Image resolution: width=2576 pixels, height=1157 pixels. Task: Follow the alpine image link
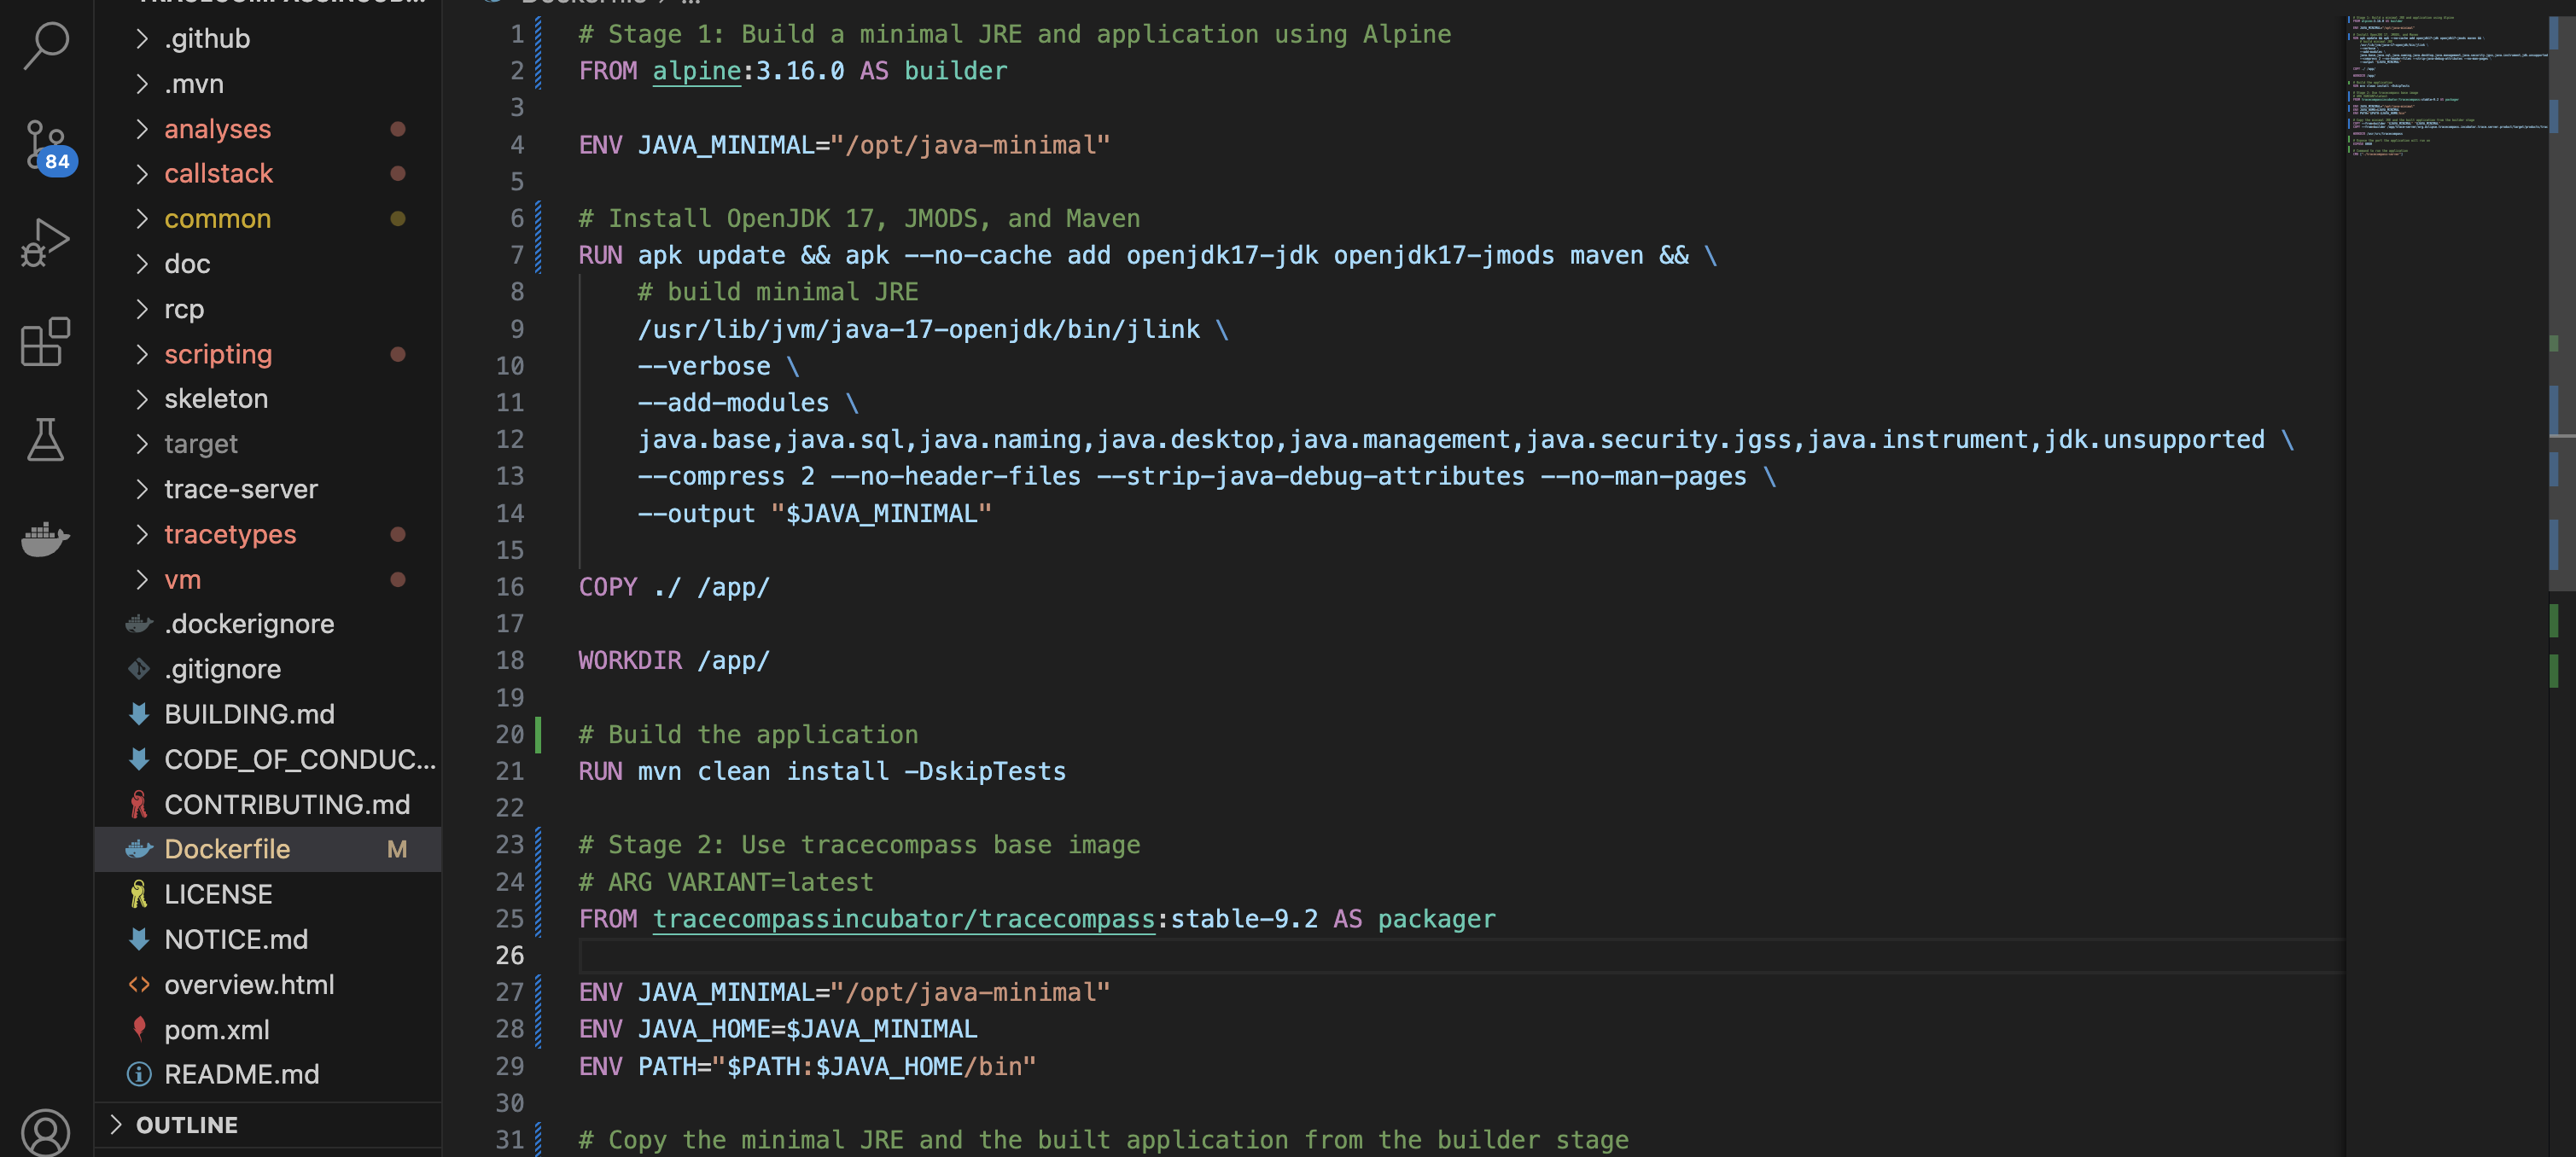coord(696,71)
